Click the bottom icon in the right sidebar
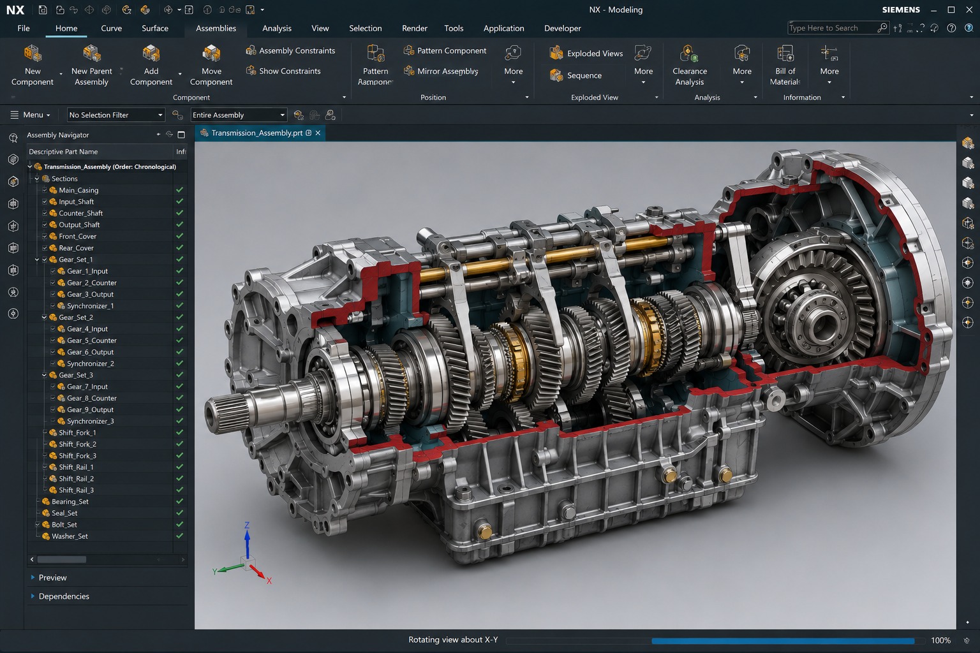This screenshot has width=980, height=653. coord(968,323)
